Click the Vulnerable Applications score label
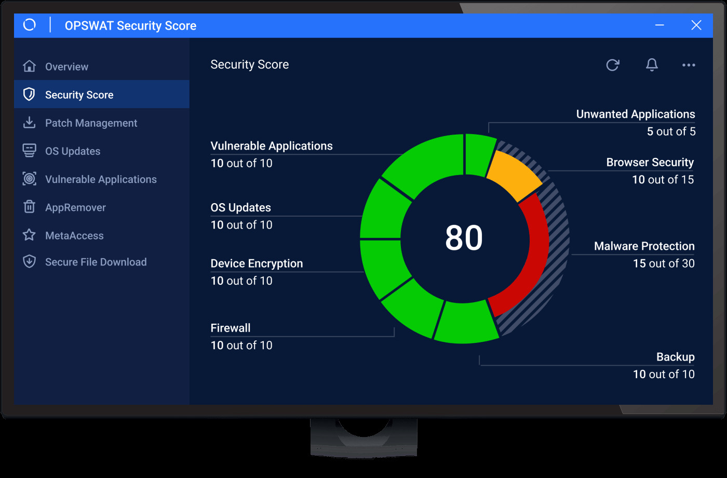 point(272,146)
